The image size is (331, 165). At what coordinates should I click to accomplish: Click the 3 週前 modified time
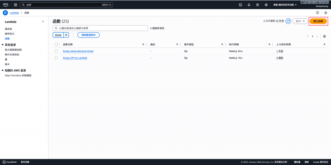[x=280, y=58]
